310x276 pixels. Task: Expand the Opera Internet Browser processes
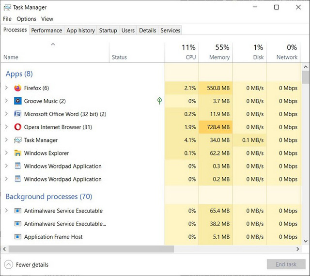[x=6, y=127]
